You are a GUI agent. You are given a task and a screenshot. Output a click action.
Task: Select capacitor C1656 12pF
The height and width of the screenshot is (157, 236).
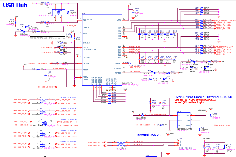coord(46,22)
